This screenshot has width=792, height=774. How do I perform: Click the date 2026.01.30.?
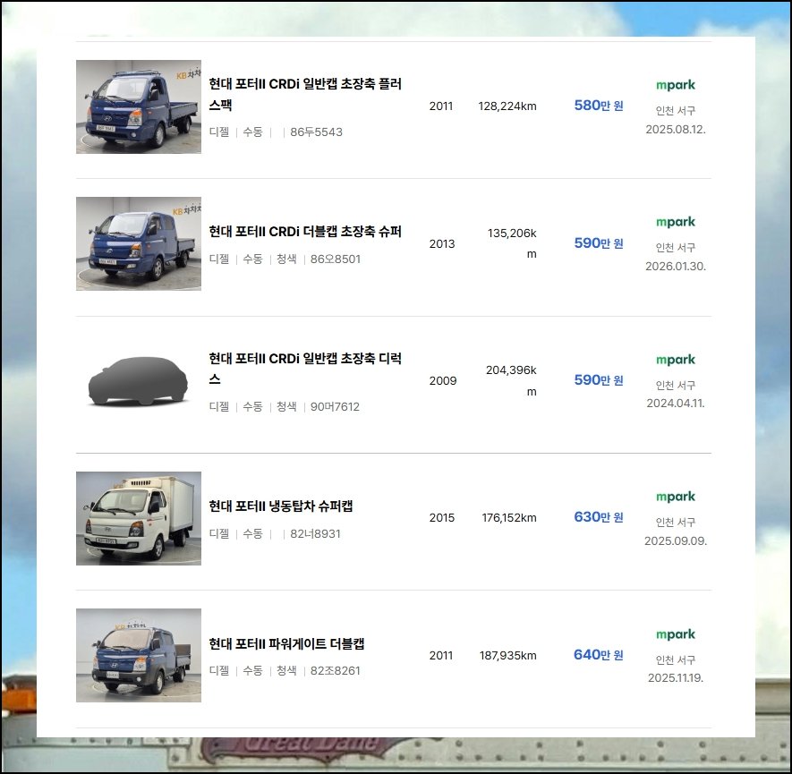tap(676, 266)
